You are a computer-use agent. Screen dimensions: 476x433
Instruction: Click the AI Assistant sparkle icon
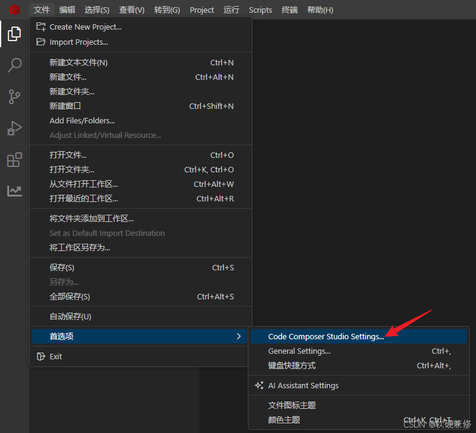[259, 385]
